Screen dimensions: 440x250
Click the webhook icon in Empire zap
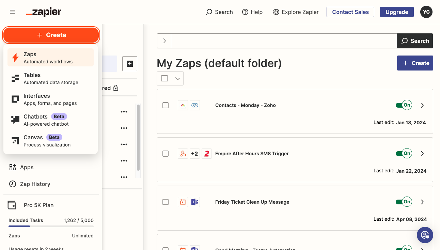tap(183, 154)
